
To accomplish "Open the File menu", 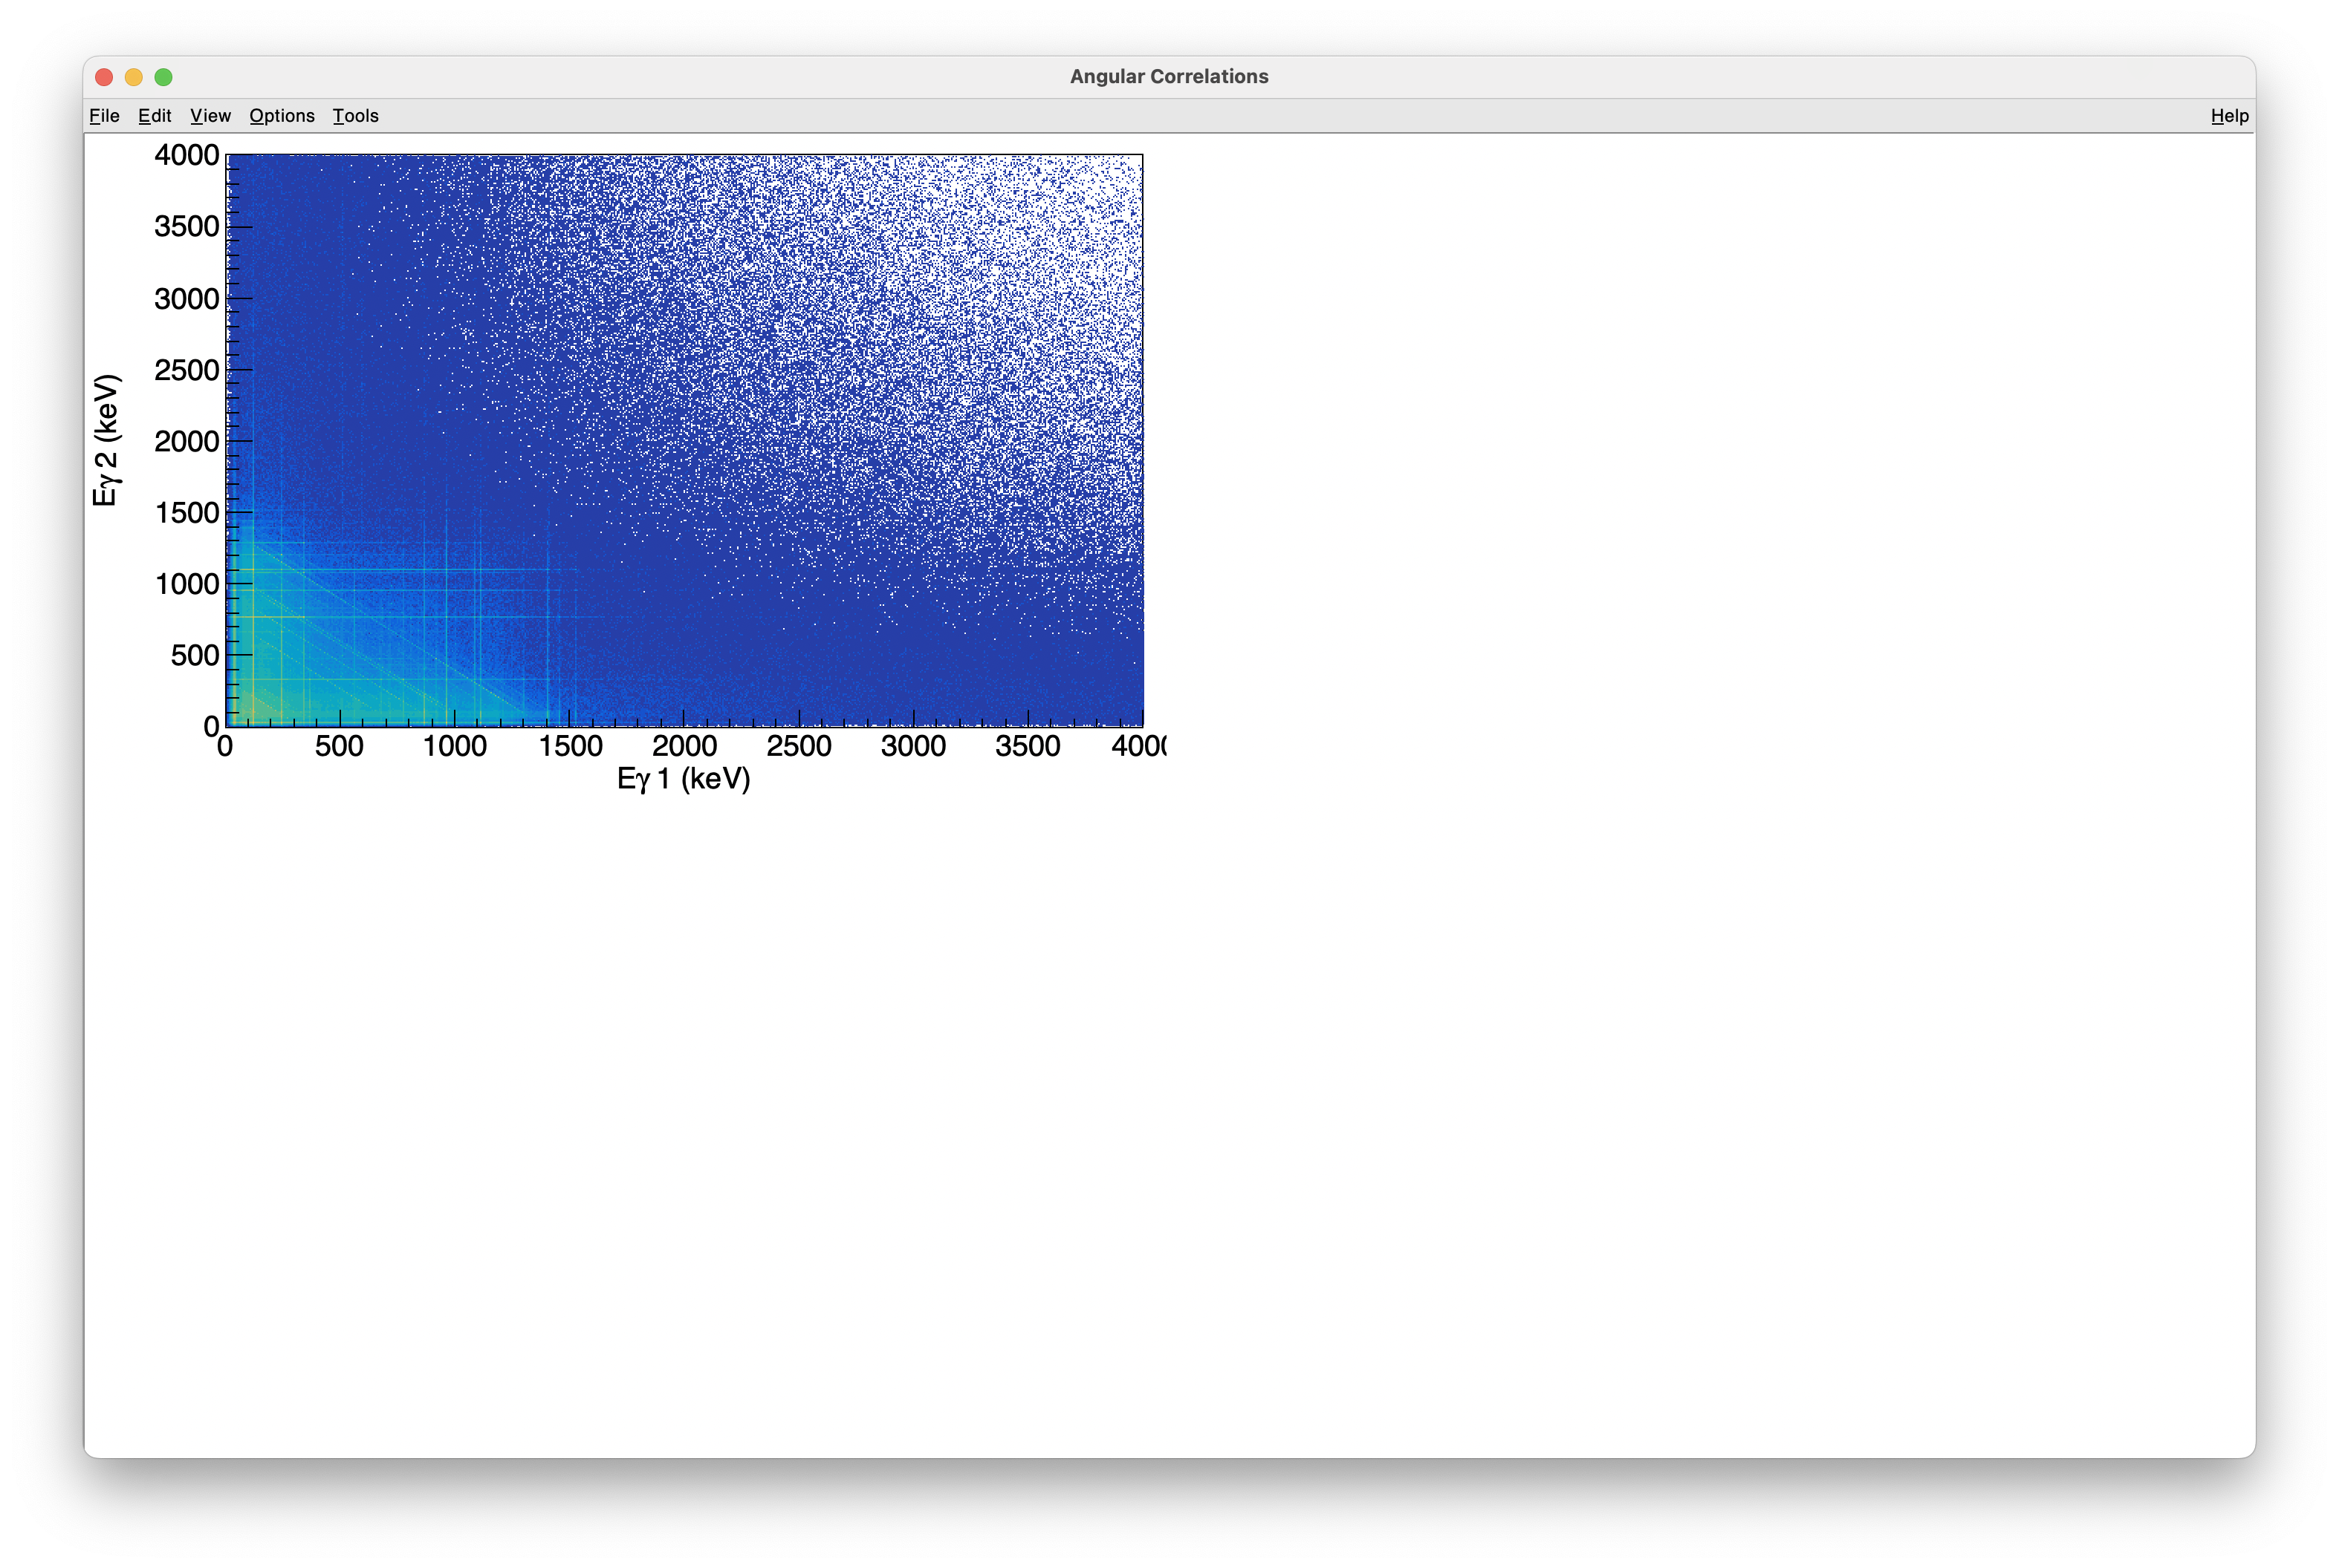I will [x=104, y=116].
